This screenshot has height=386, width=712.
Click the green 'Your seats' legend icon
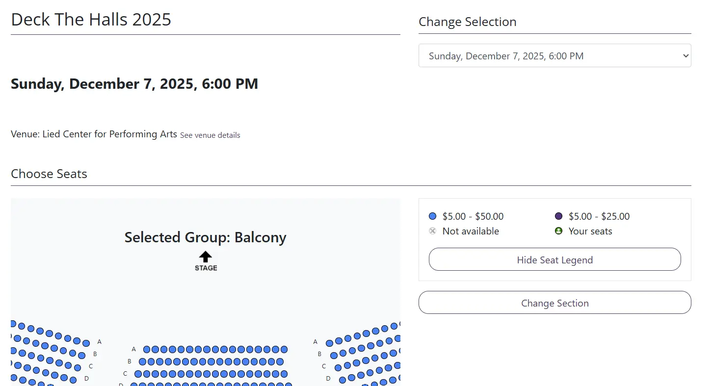pyautogui.click(x=558, y=231)
